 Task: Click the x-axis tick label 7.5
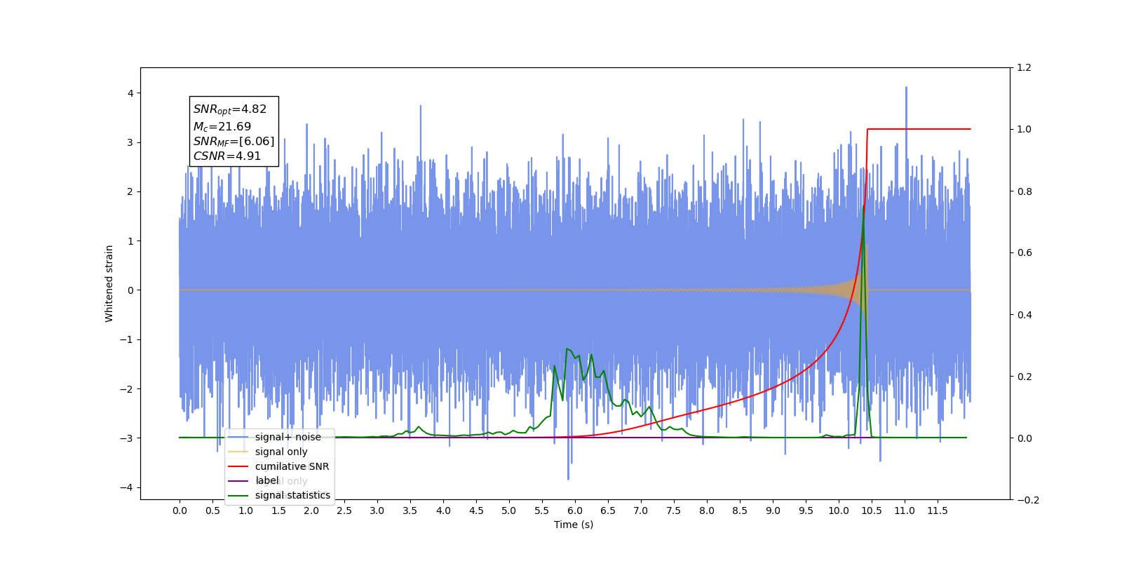point(674,511)
